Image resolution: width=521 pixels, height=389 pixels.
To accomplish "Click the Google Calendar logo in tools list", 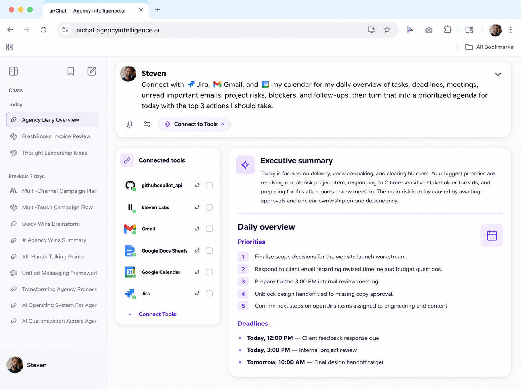I will tap(130, 272).
